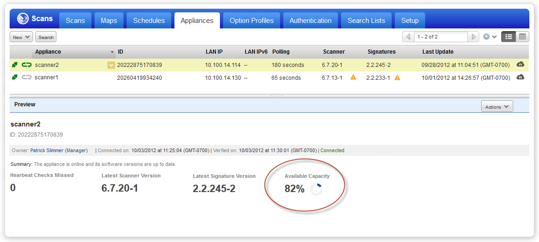Viewport: 539px width, 242px height.
Task: Open the Actions dropdown in Preview
Action: [x=497, y=107]
